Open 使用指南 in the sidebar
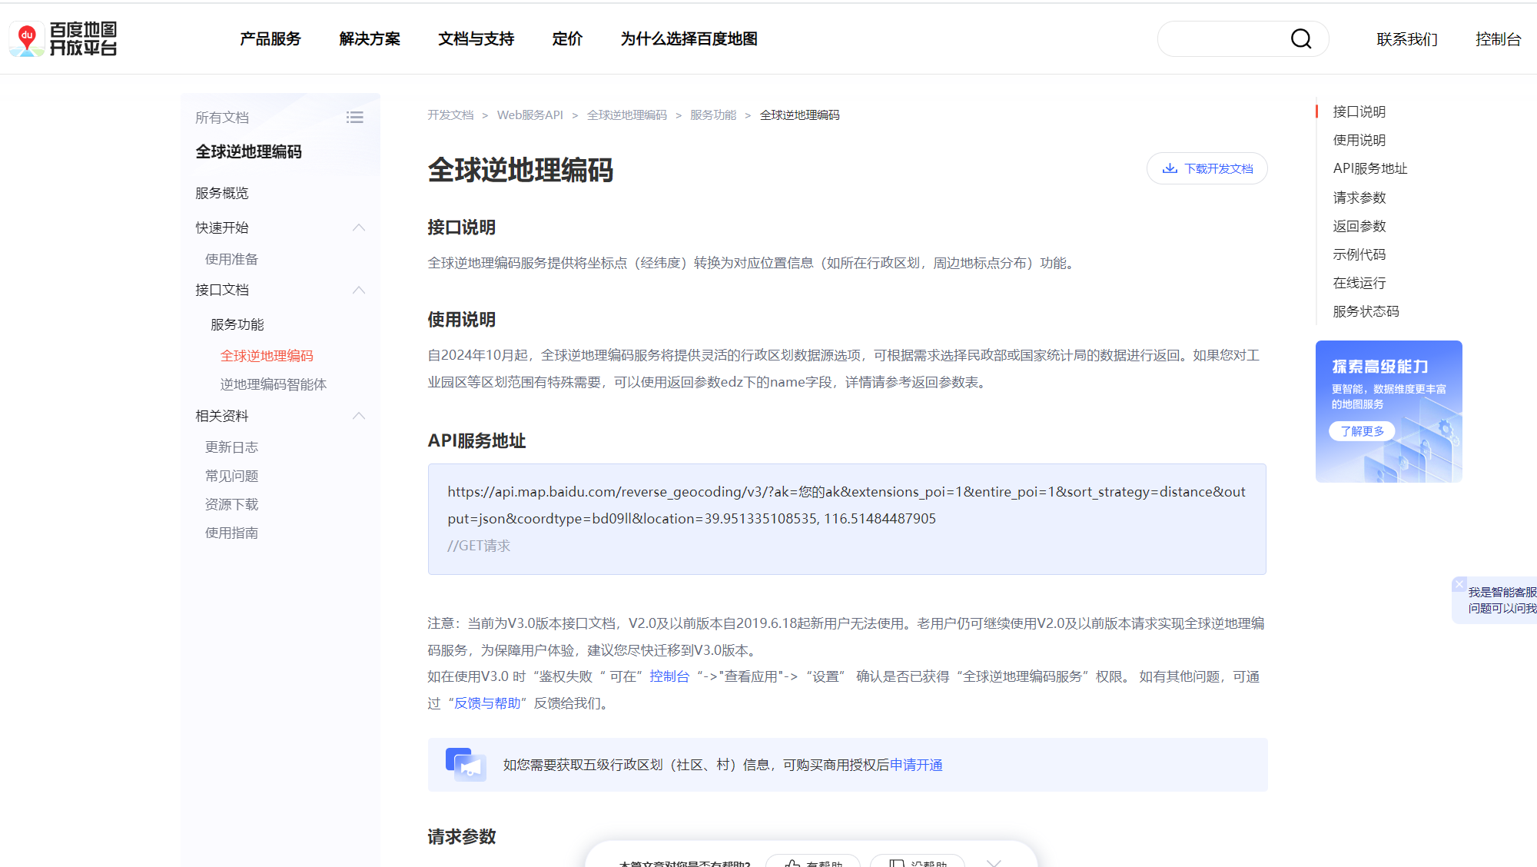This screenshot has height=867, width=1537. (x=231, y=533)
